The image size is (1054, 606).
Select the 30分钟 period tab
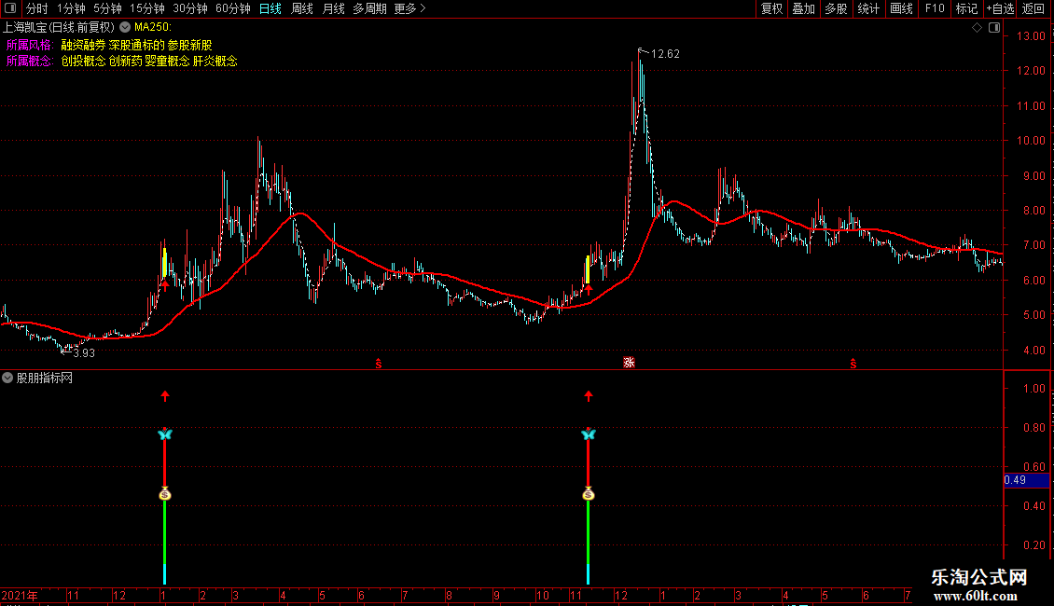[x=189, y=8]
